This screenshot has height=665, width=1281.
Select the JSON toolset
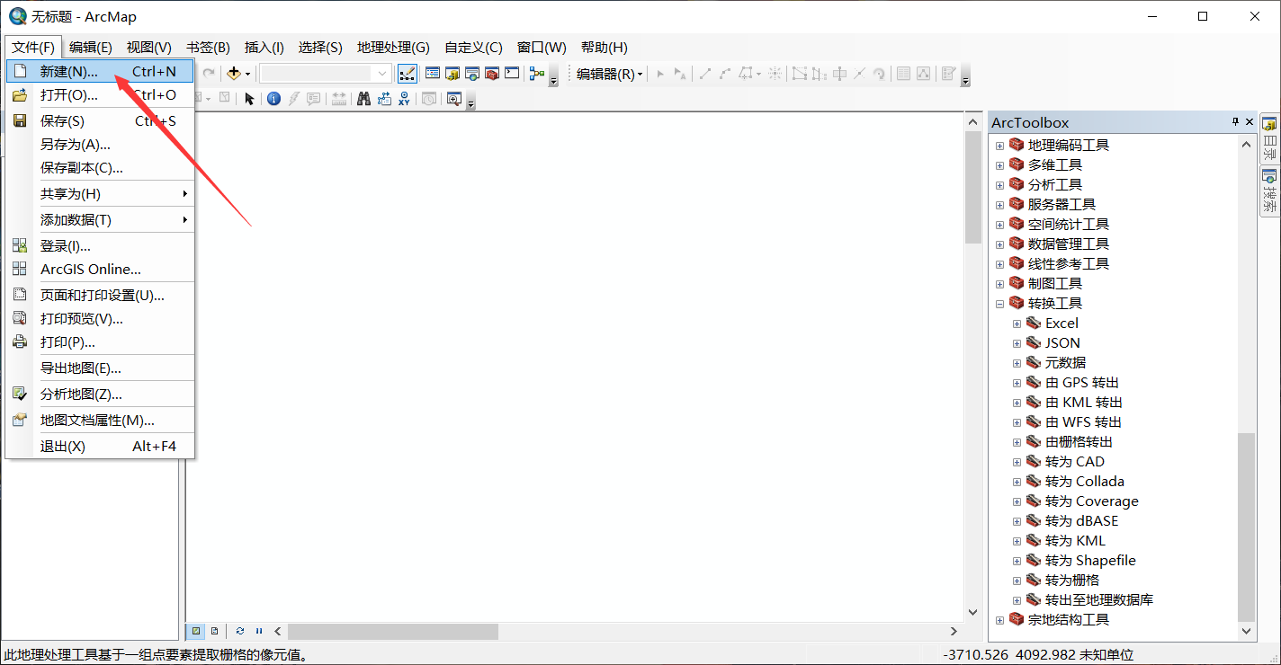1062,342
